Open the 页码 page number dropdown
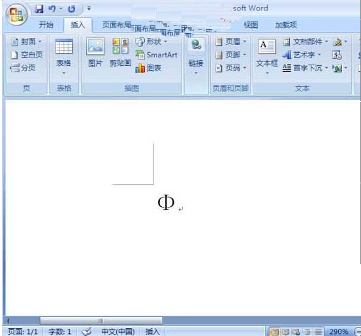 (230, 68)
